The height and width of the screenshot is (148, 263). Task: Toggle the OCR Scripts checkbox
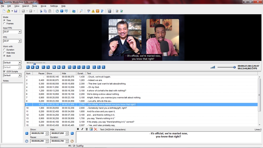tap(4, 71)
